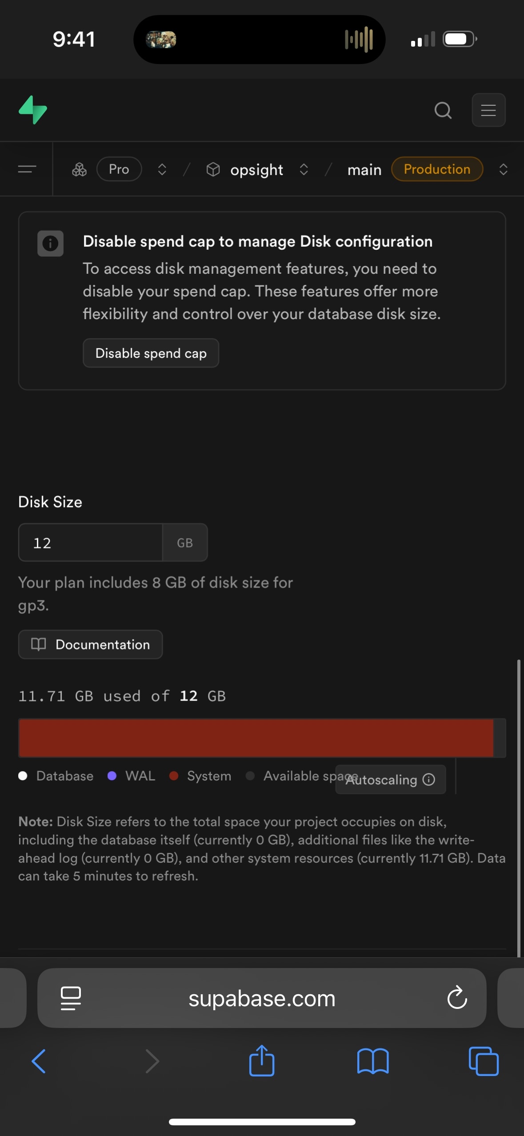This screenshot has height=1136, width=524.
Task: Open the search icon in header
Action: 443,110
